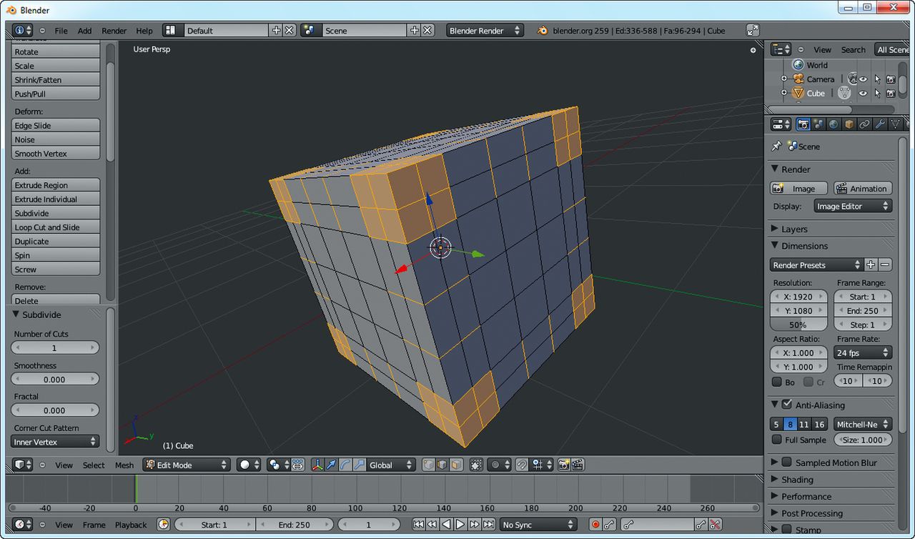Toggle Cube visibility eye in outliner
Viewport: 915px width, 539px height.
tap(863, 94)
